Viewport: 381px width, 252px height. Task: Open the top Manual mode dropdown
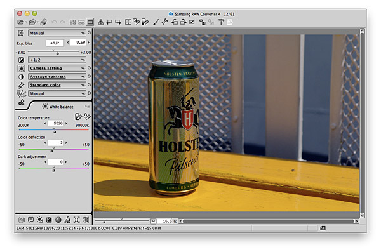pyautogui.click(x=57, y=33)
